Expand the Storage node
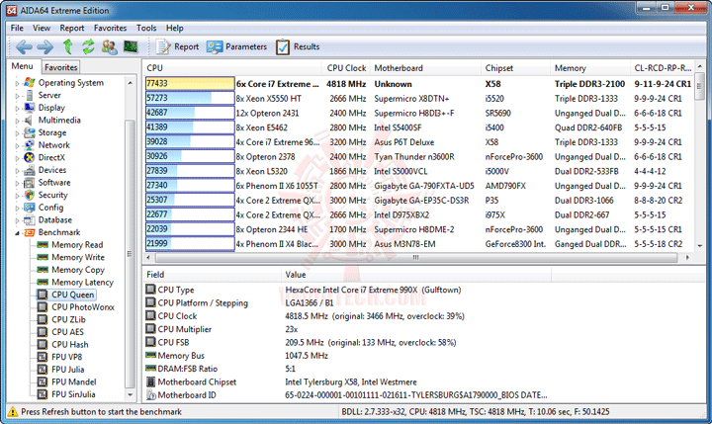The height and width of the screenshot is (424, 712). pos(17,133)
